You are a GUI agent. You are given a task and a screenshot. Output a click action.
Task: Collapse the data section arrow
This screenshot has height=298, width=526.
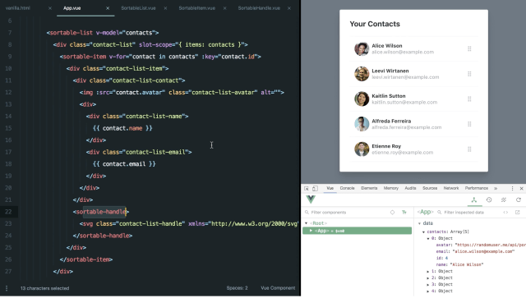tap(419, 223)
